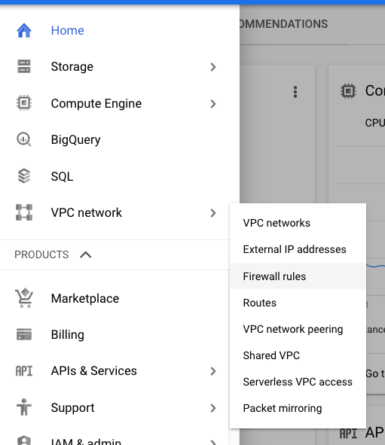Collapse the PRODUCTS section

click(85, 255)
